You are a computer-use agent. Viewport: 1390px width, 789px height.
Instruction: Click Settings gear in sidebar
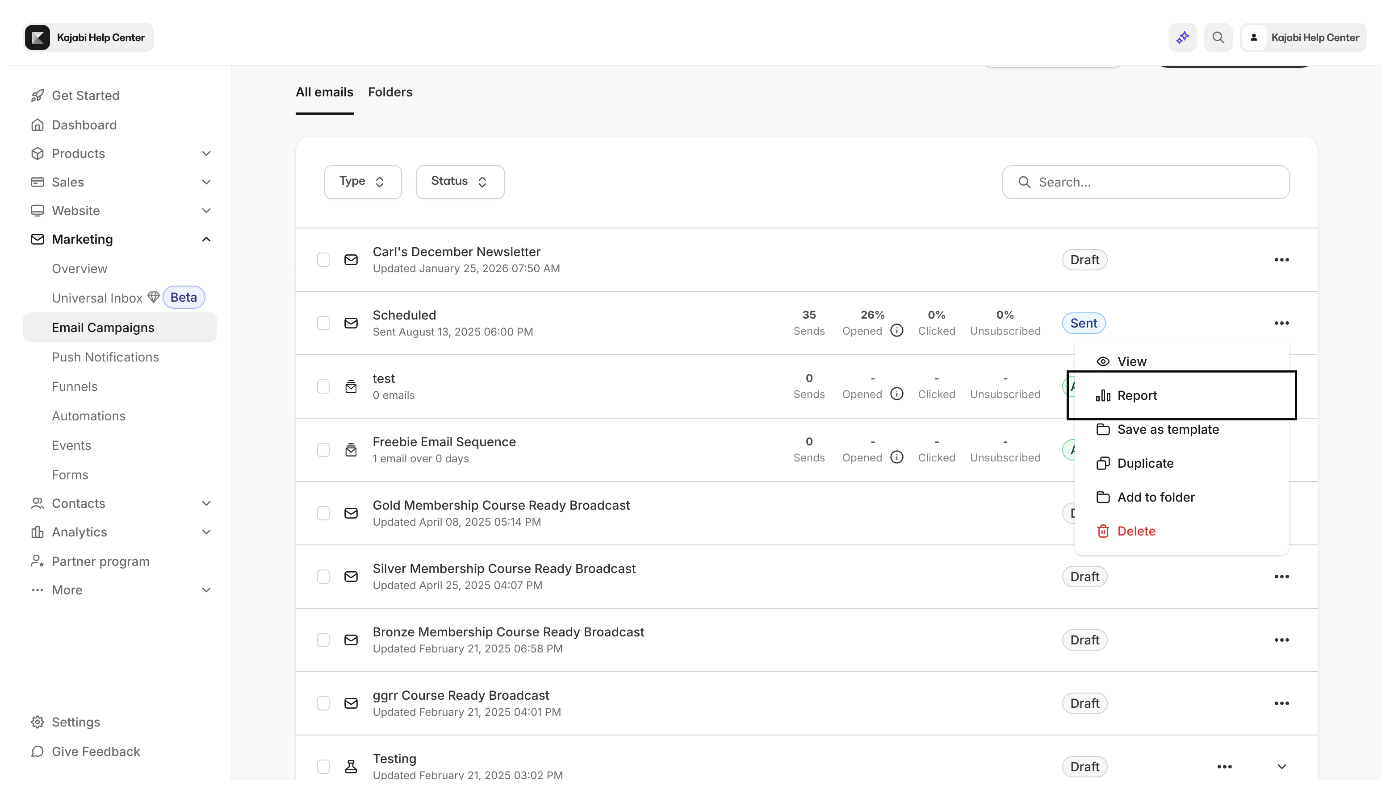38,722
